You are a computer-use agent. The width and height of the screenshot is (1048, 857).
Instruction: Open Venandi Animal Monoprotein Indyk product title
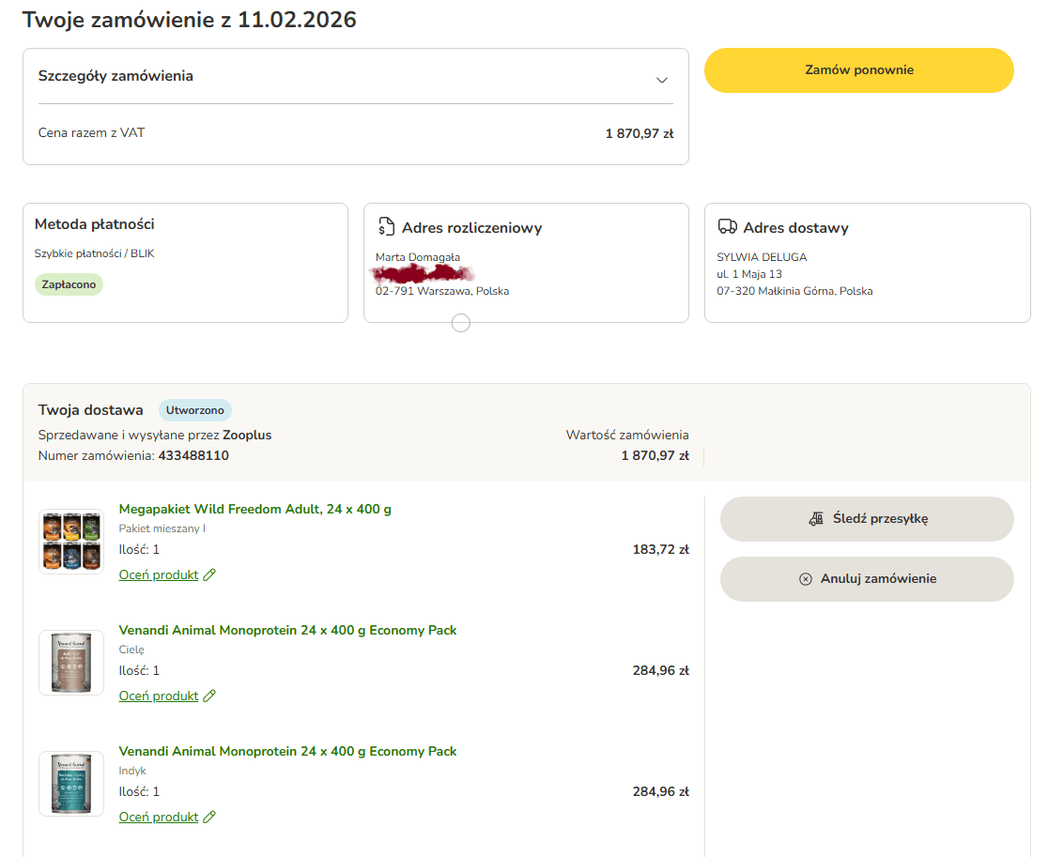[x=287, y=751]
